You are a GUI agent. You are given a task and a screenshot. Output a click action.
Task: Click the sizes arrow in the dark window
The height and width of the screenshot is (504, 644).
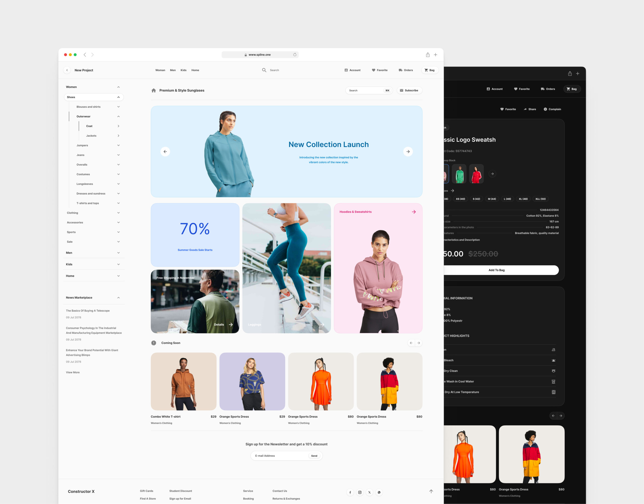(452, 191)
